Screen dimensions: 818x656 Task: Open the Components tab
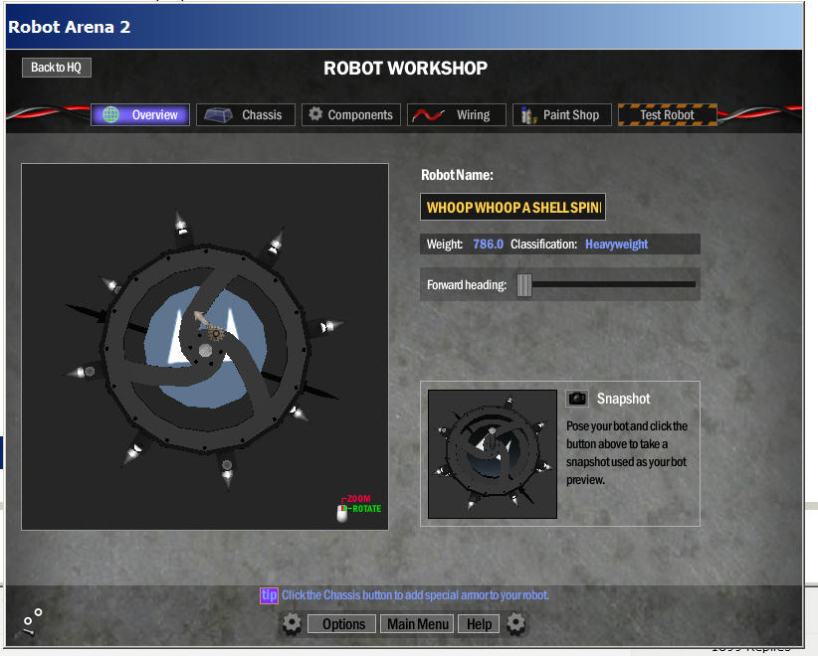(351, 114)
